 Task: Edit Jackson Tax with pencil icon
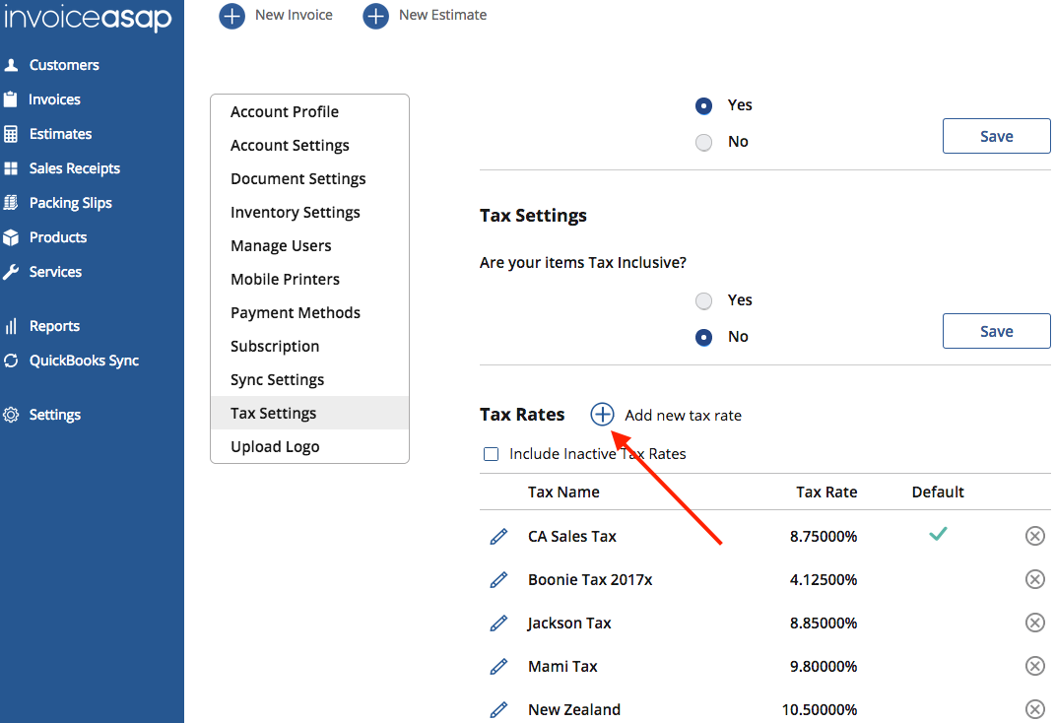498,624
